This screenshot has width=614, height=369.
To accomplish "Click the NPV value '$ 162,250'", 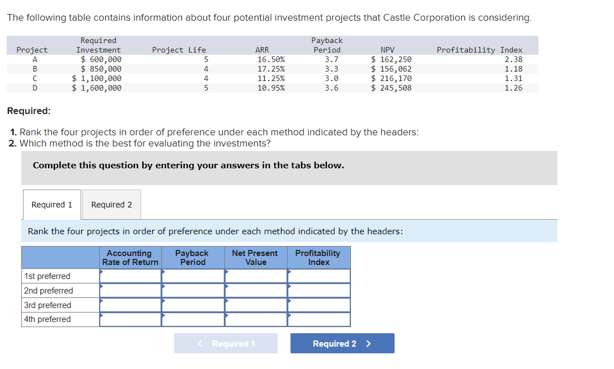I will point(392,59).
